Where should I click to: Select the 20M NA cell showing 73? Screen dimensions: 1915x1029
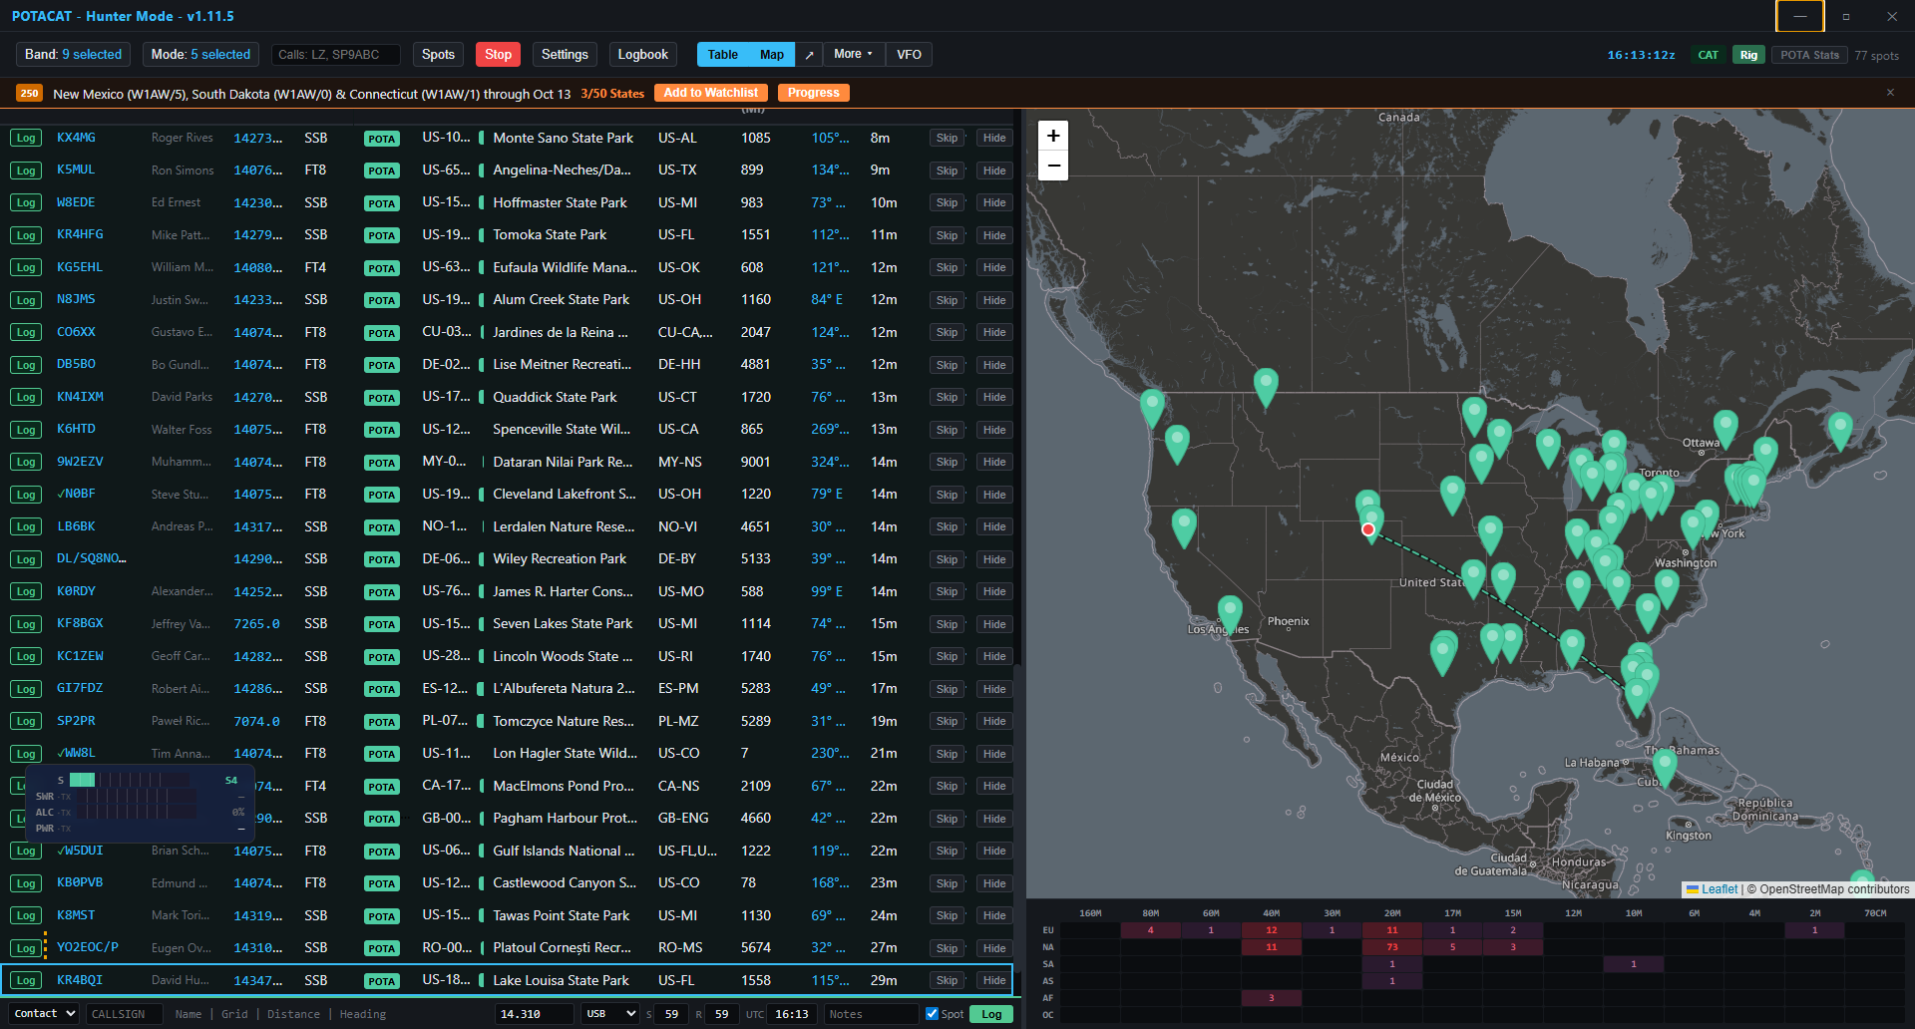[x=1392, y=947]
